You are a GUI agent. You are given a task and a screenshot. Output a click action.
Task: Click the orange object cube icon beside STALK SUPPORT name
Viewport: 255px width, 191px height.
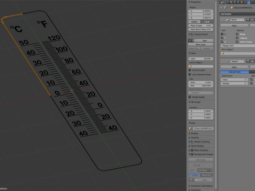click(232, 7)
